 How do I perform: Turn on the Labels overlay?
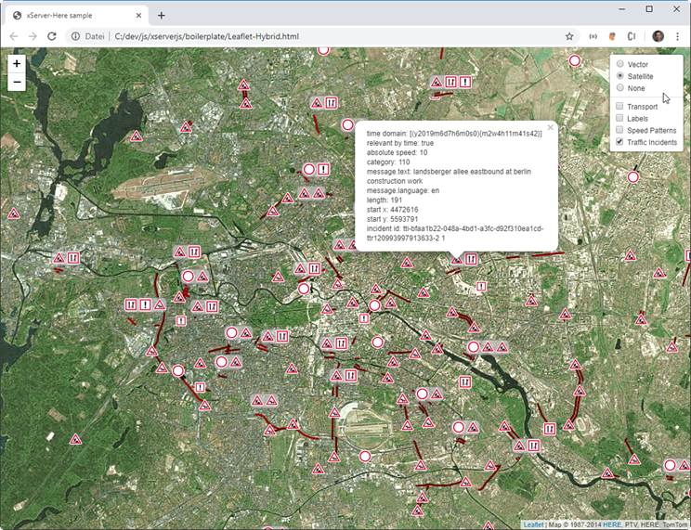click(x=619, y=119)
